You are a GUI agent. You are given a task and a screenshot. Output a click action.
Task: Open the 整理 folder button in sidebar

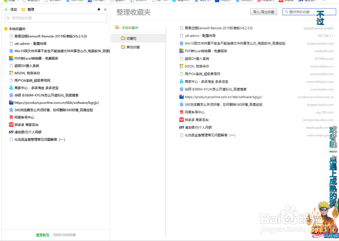(28, 9)
